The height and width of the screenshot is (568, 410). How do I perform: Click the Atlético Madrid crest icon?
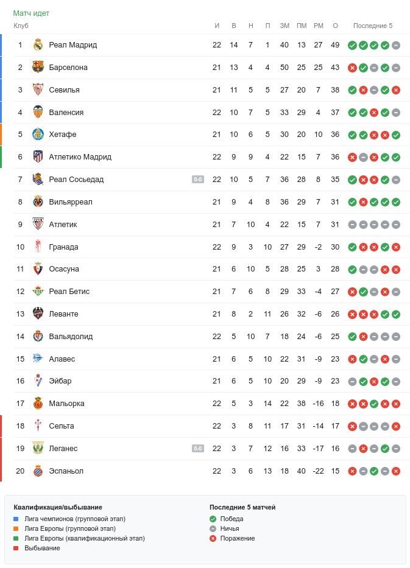[x=38, y=157]
